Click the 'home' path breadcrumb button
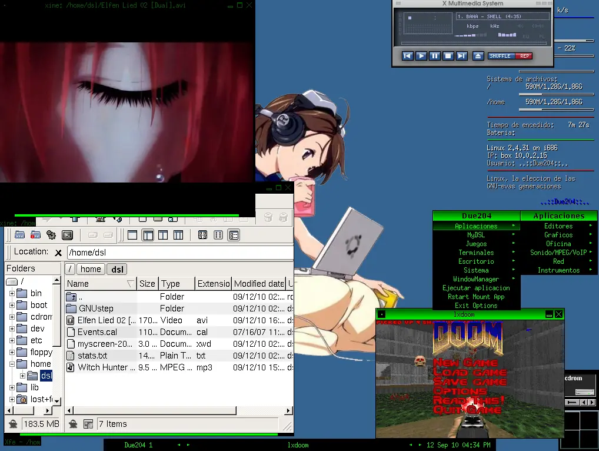Screen dimensions: 599x451 pos(91,269)
